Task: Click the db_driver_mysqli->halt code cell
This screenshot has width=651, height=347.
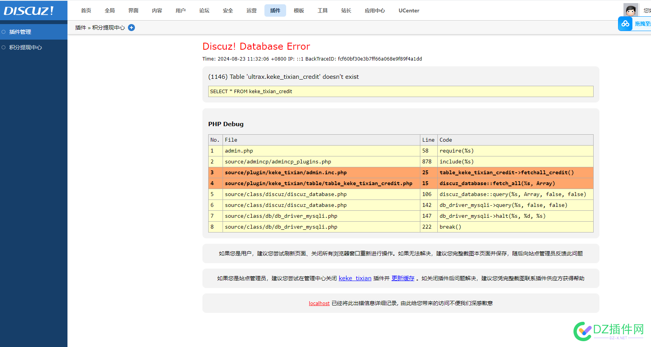Action: point(515,216)
